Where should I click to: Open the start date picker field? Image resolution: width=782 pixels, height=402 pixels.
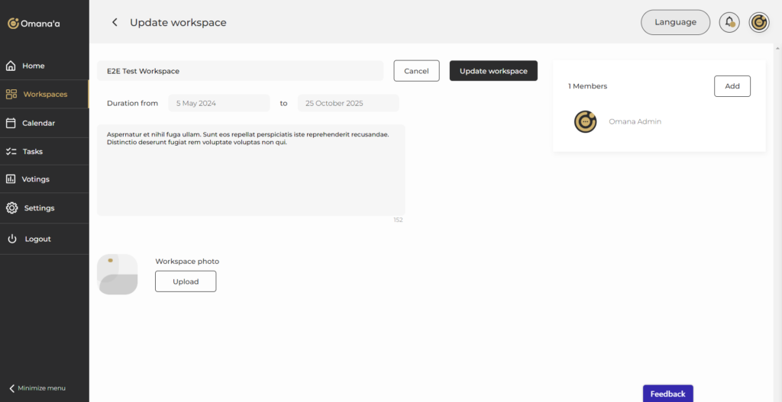pyautogui.click(x=219, y=103)
